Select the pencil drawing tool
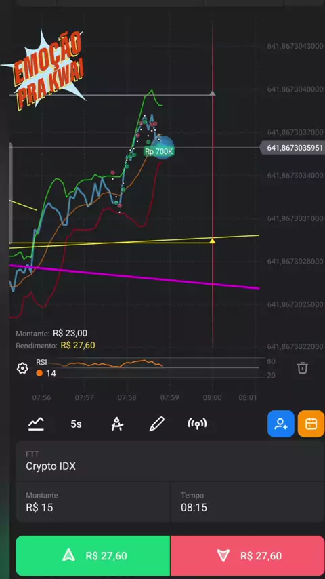The image size is (325, 579). [157, 424]
